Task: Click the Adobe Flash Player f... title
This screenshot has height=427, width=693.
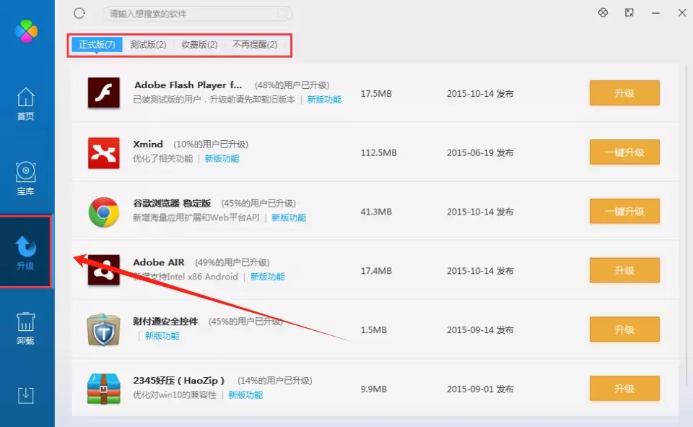Action: click(188, 85)
